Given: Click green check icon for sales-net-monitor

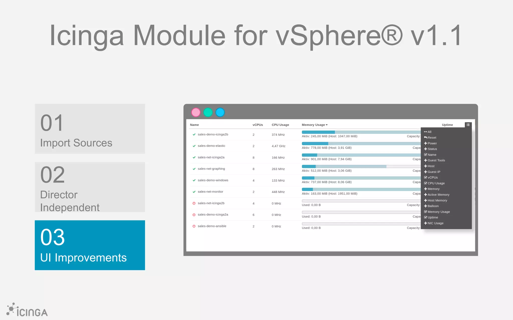Looking at the screenshot, I should pyautogui.click(x=194, y=192).
